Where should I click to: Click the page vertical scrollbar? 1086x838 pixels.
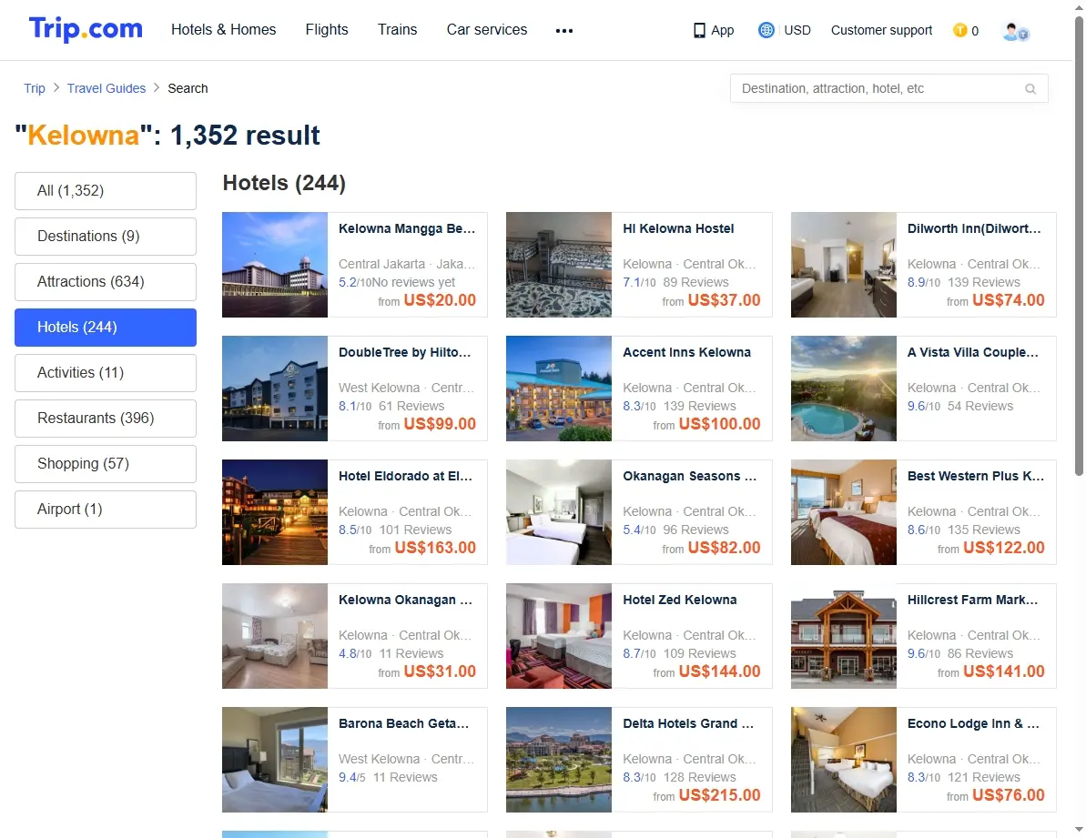[x=1079, y=246]
